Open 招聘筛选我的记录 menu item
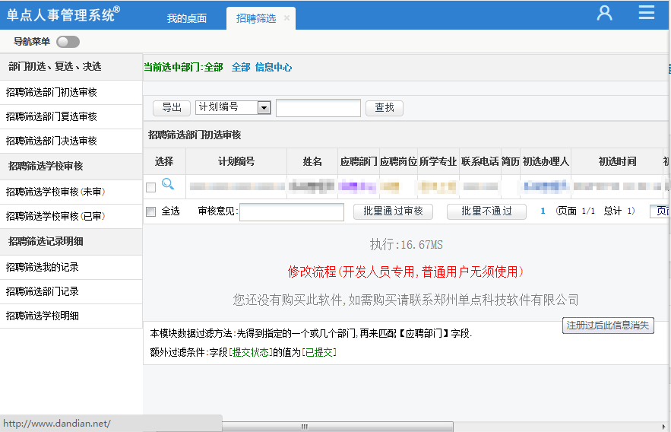 click(71, 268)
